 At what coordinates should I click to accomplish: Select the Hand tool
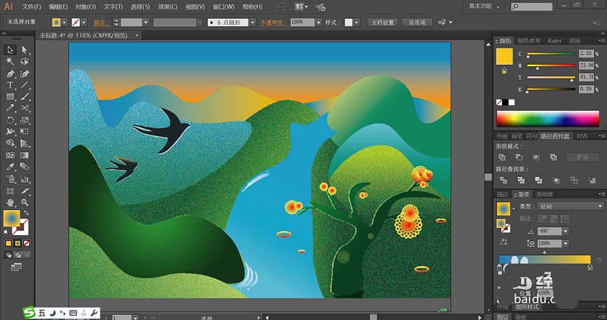click(10, 202)
